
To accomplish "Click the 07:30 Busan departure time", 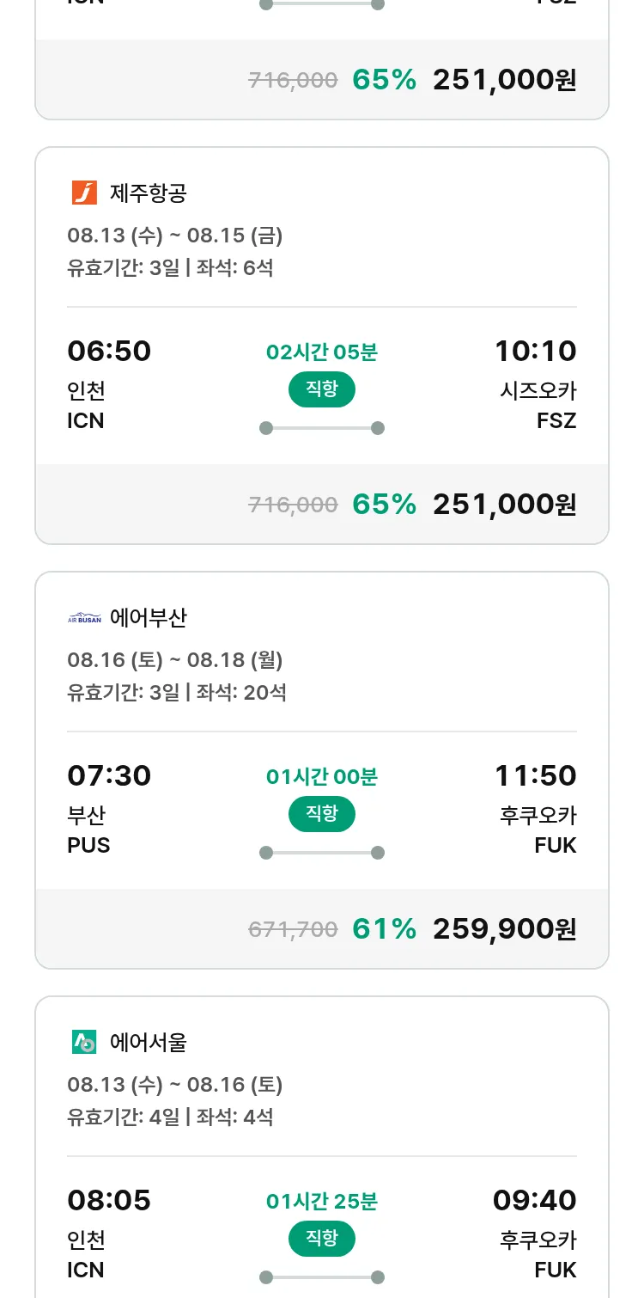I will (109, 776).
